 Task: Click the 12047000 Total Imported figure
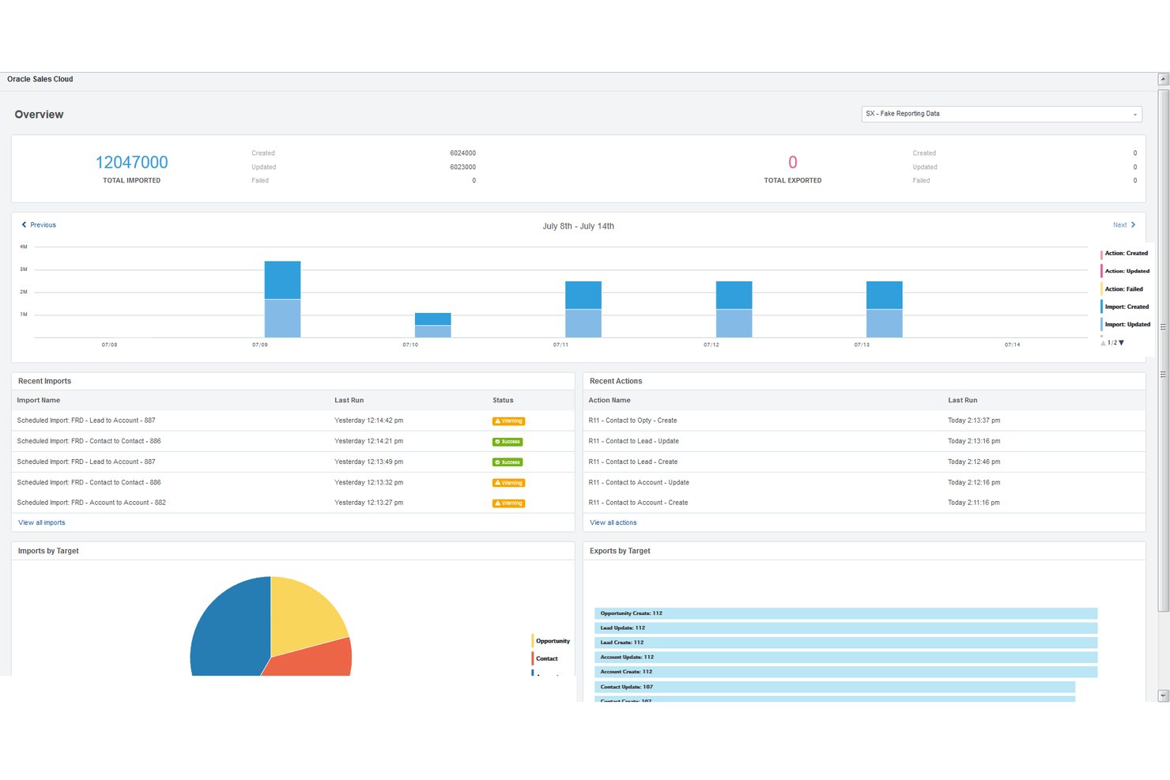[132, 163]
